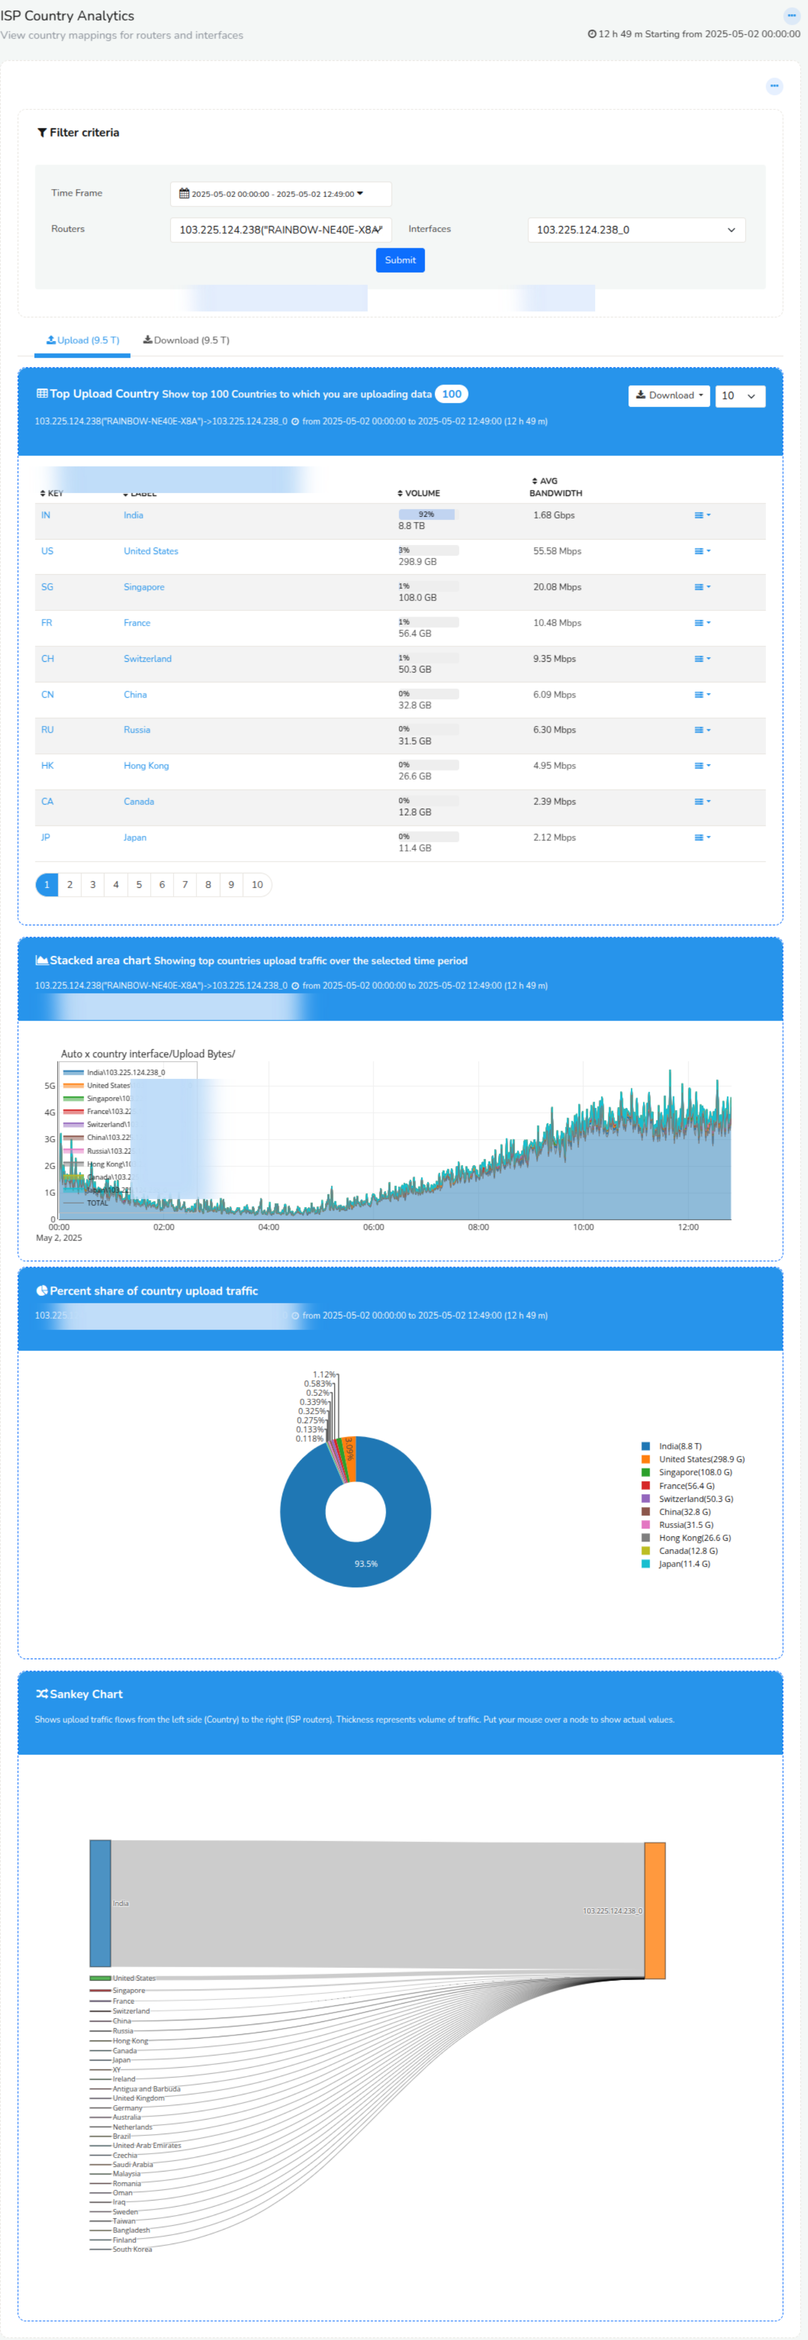Sort table by the AVG BANDWIDTH column icon
Screen dimensions: 808x2340
click(534, 481)
